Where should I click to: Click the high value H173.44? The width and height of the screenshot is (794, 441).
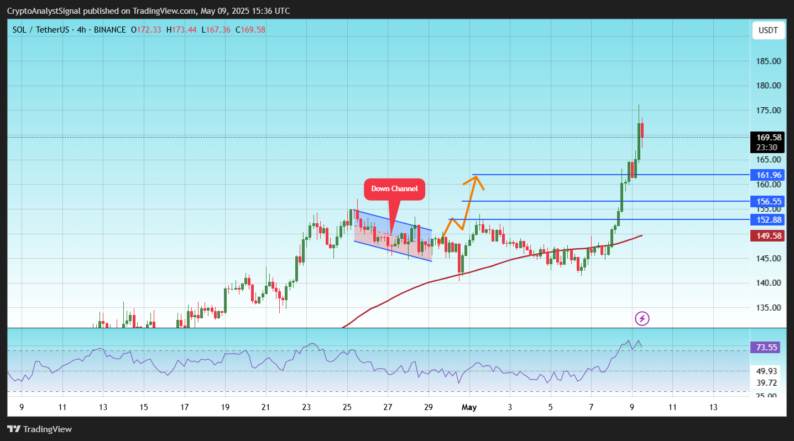(181, 29)
